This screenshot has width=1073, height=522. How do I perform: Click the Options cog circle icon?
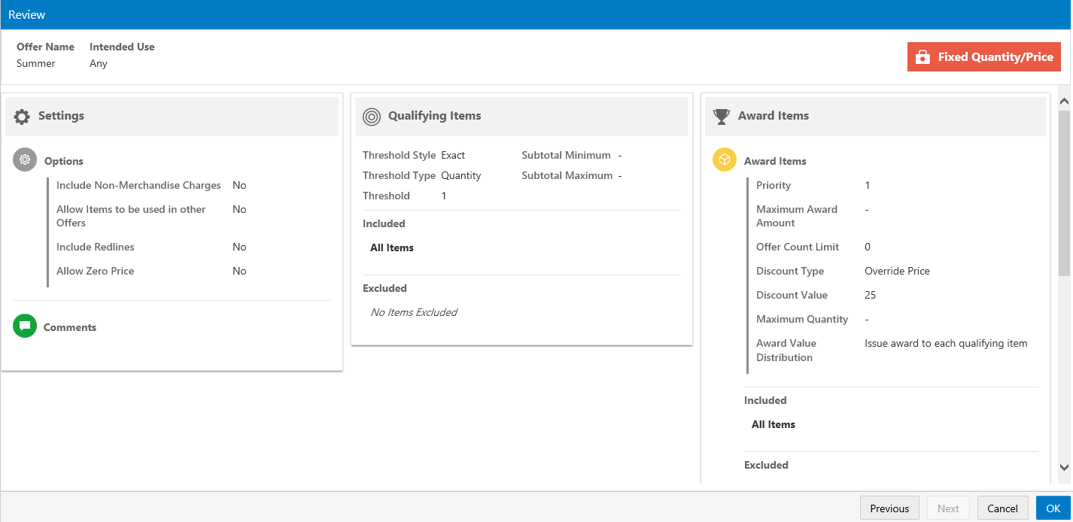(x=25, y=160)
